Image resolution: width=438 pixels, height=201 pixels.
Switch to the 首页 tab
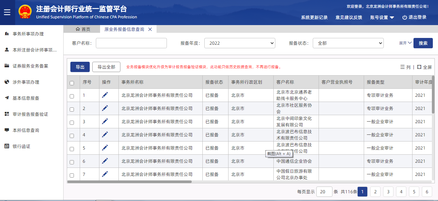(83, 29)
